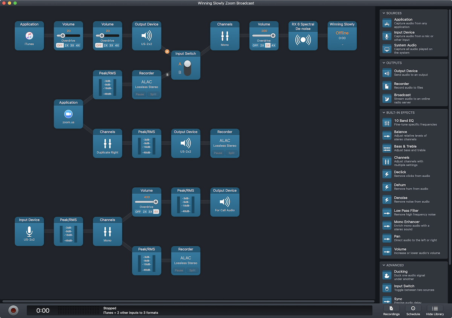Select the Pan effect
452x318 pixels.
coord(413,238)
